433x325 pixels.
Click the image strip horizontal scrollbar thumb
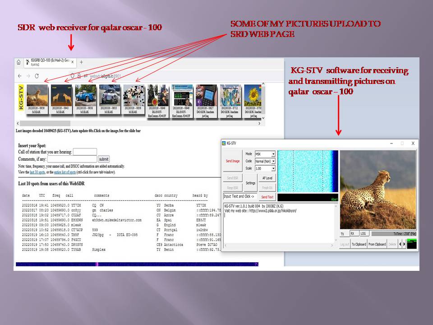coord(45,123)
